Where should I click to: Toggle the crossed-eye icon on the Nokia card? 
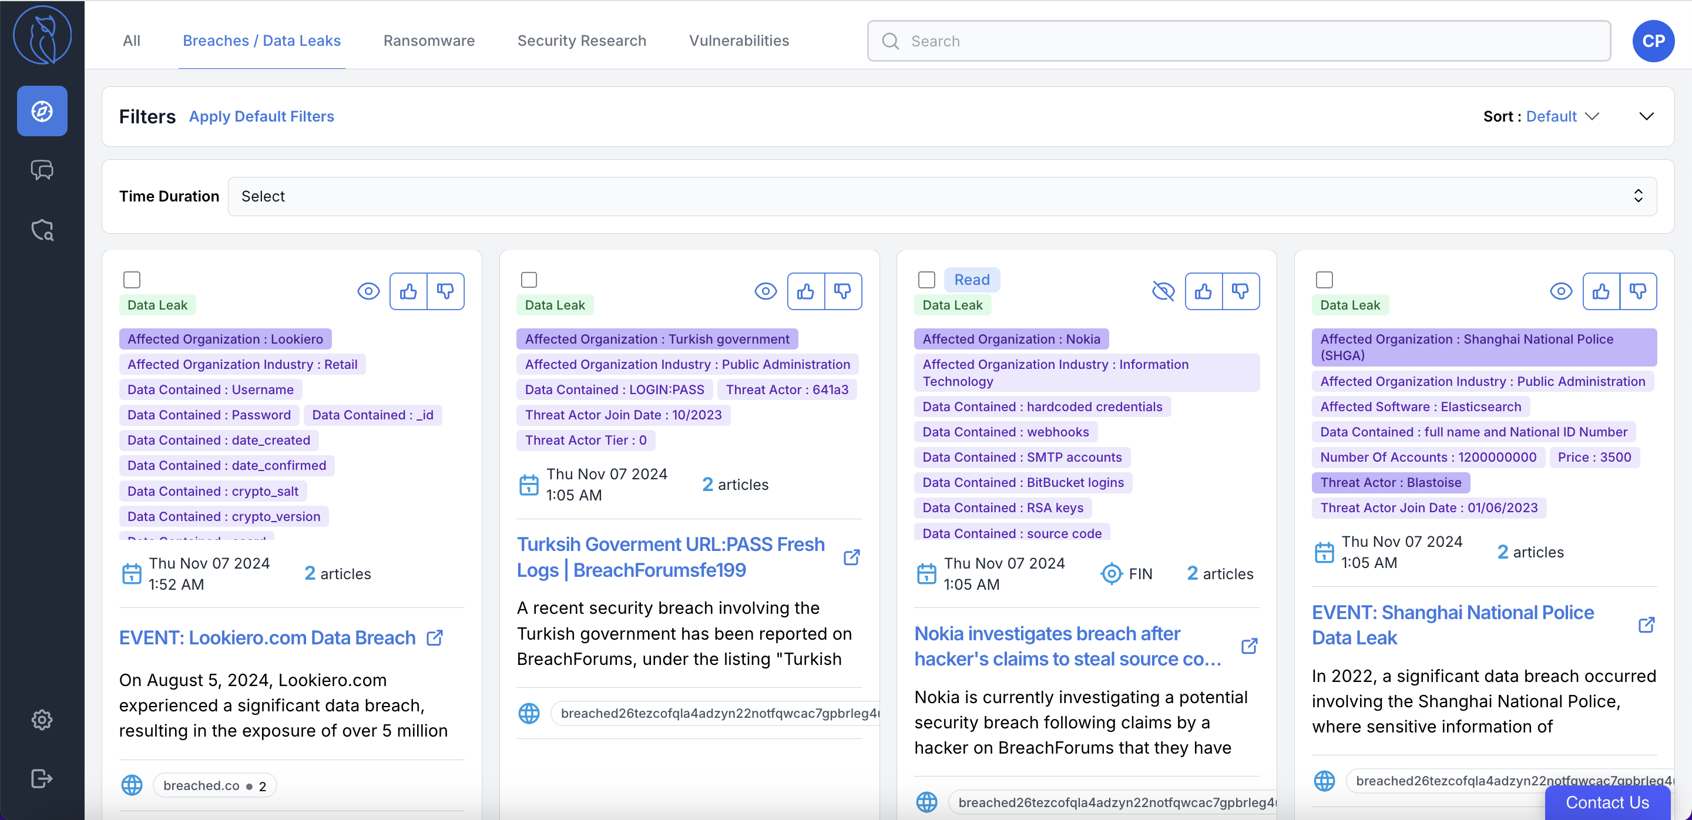[x=1163, y=291]
